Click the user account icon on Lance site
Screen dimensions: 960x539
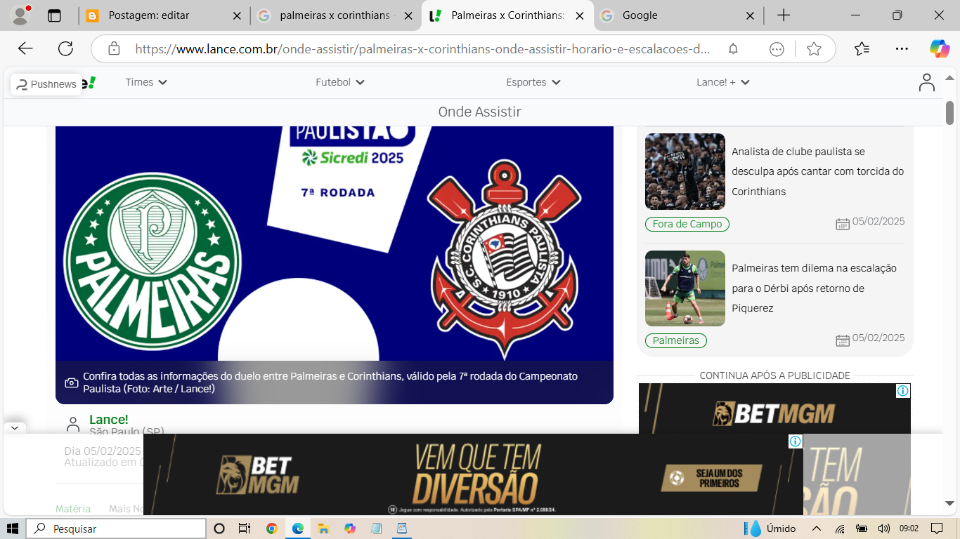[x=927, y=82]
